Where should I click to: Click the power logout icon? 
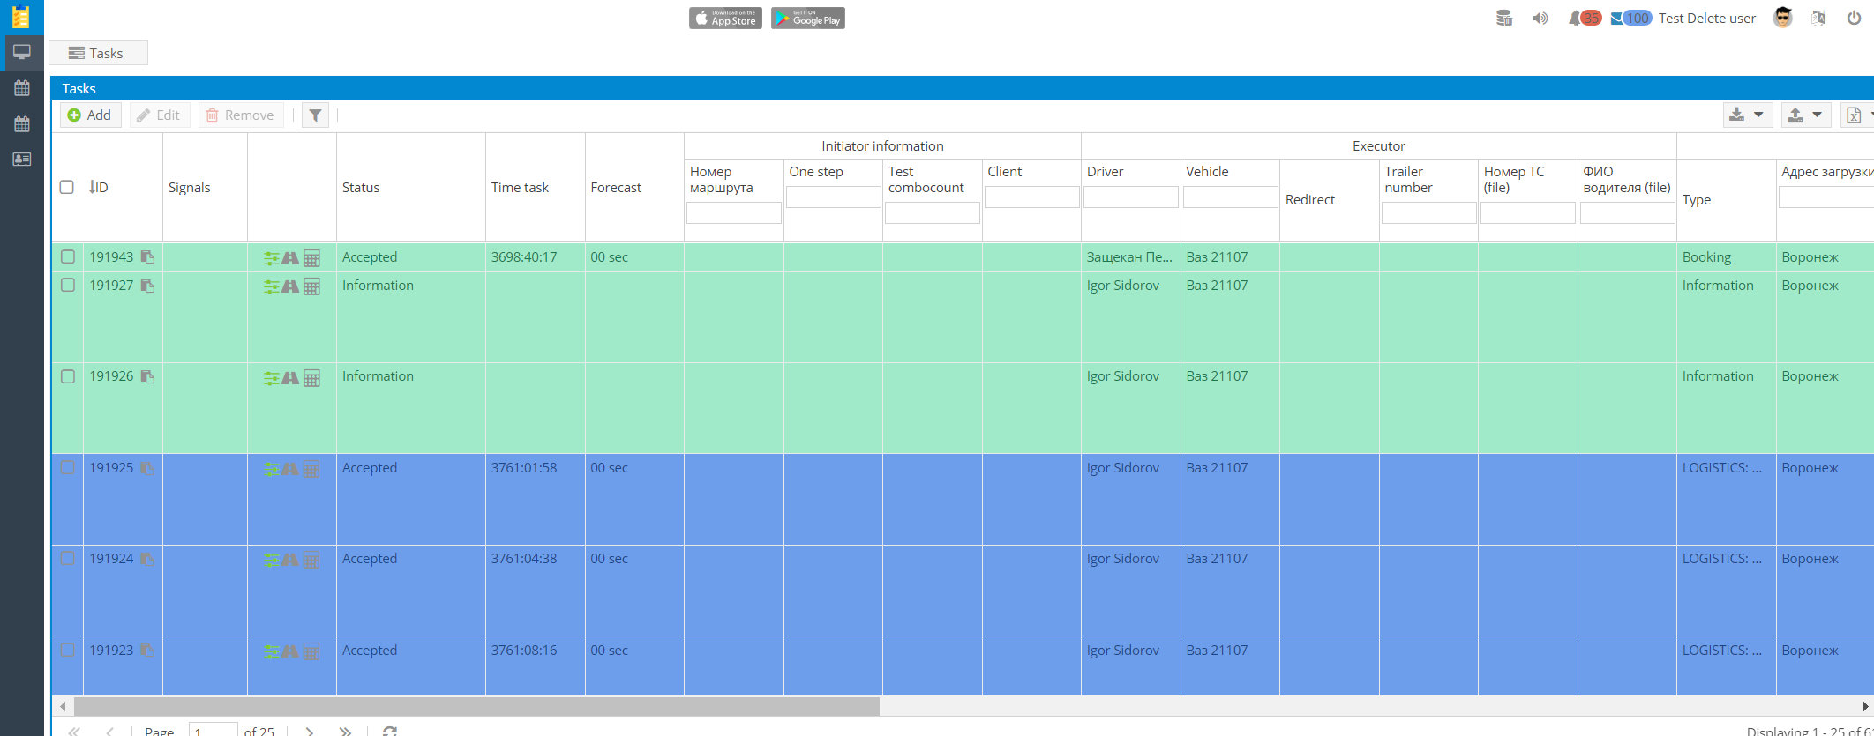[x=1854, y=19]
